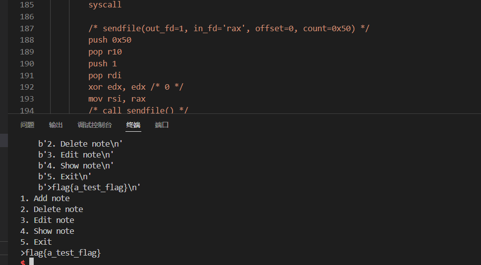481x265 pixels.
Task: Click the 'mov rsi, rax' instruction
Action: tap(117, 99)
